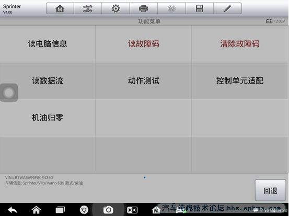
Task: Open the MaxiSys home (M) icon in toolbar
Action: [x=60, y=8]
